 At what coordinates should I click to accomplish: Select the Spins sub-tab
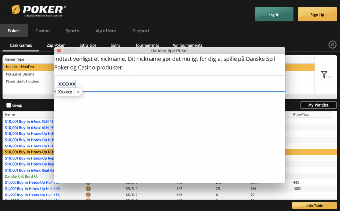click(116, 45)
